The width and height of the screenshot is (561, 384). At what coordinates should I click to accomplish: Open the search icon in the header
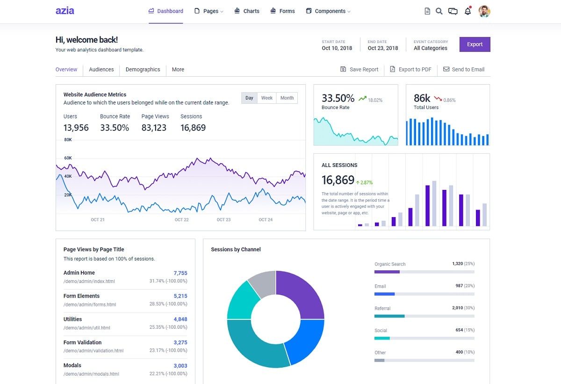pyautogui.click(x=439, y=11)
